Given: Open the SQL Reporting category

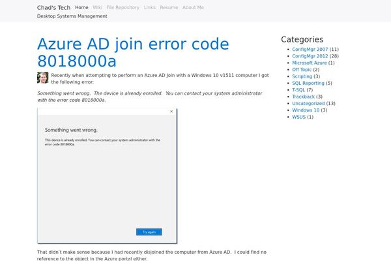Looking at the screenshot, I should click(308, 83).
